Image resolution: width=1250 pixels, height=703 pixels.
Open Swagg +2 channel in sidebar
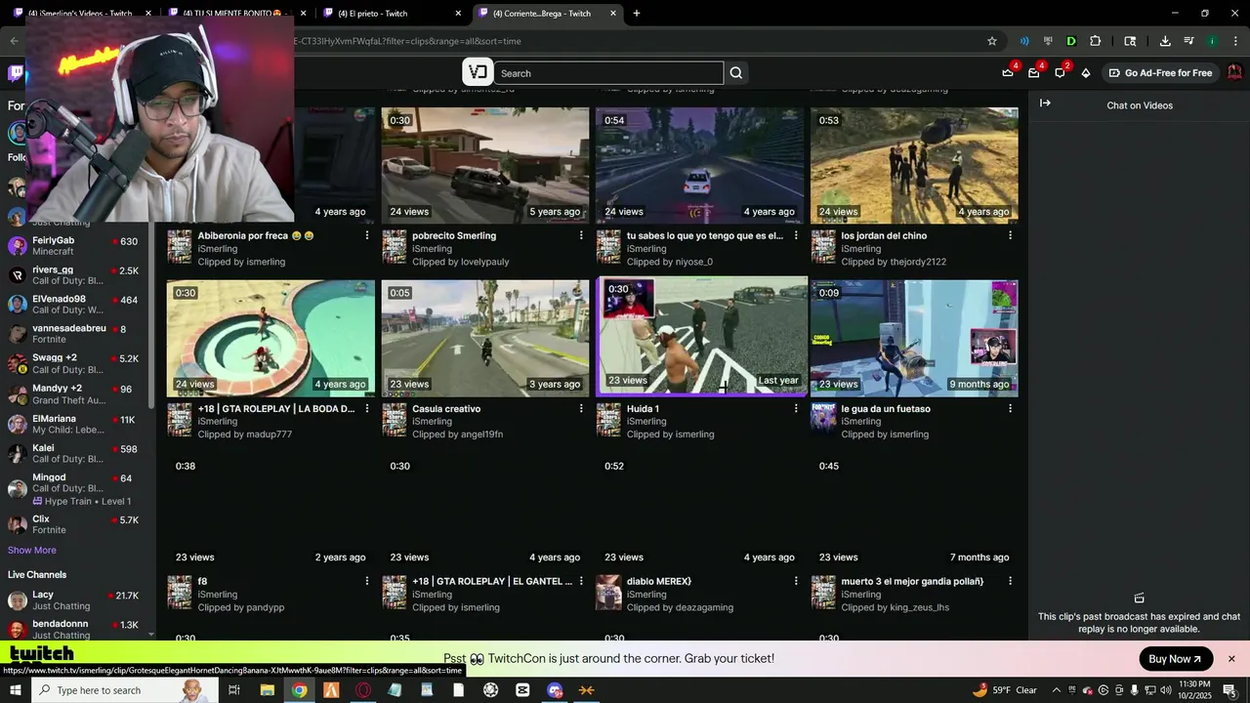76,363
